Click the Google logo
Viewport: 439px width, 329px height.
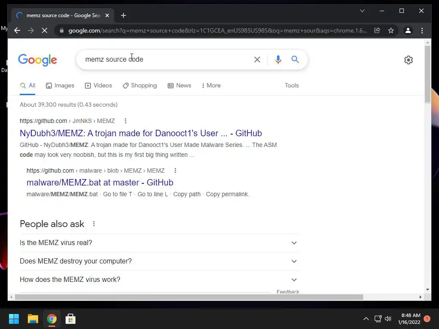pos(38,60)
